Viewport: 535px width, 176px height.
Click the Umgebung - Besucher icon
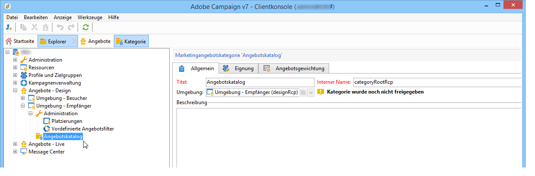click(x=32, y=98)
